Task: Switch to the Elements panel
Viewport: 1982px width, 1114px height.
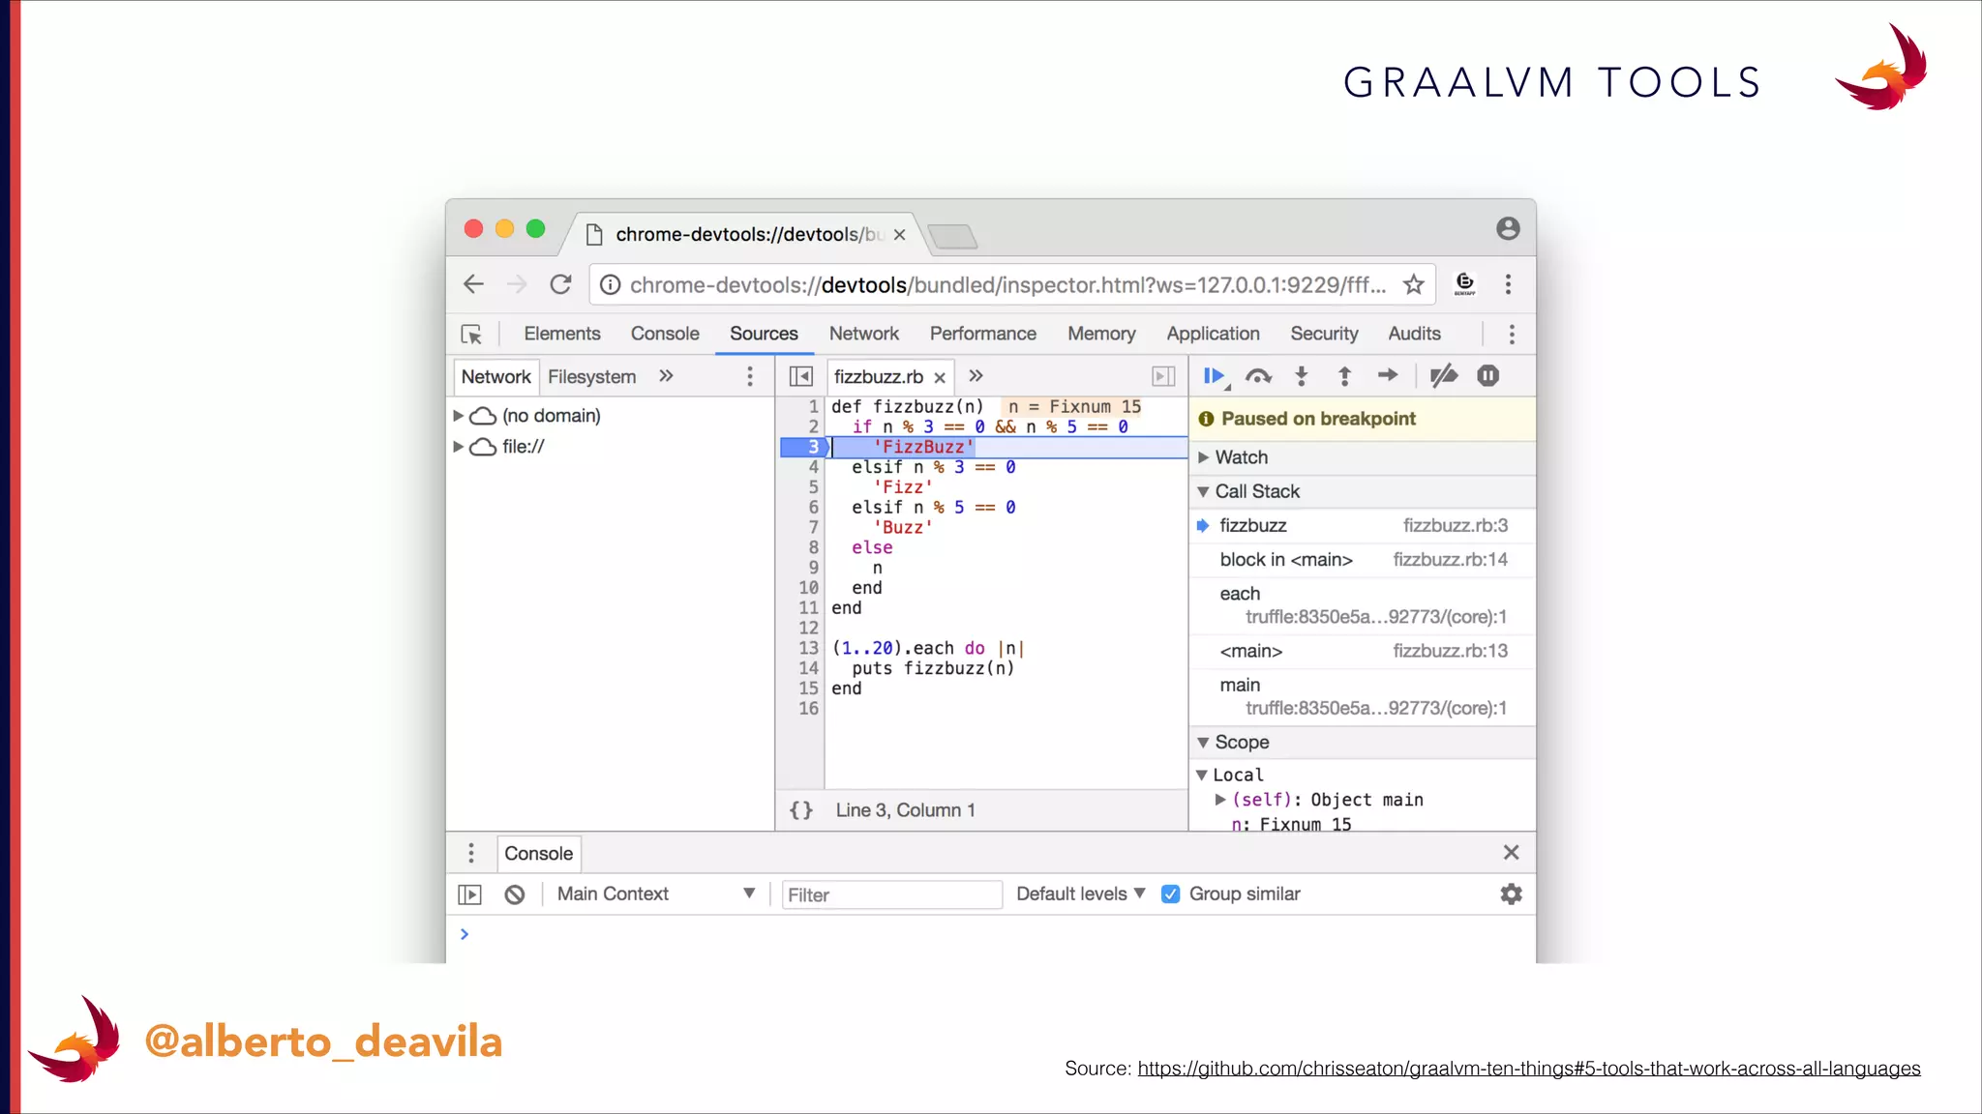Action: [562, 334]
